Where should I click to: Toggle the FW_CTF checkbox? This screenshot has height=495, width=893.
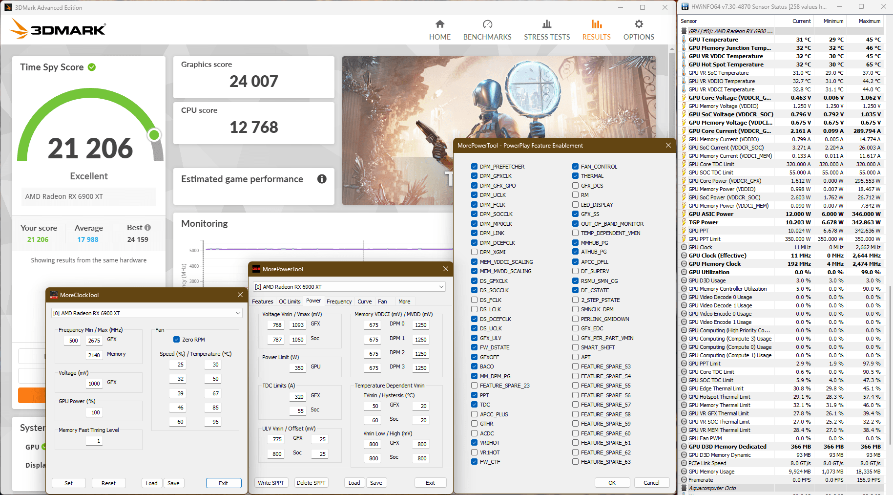[475, 462]
